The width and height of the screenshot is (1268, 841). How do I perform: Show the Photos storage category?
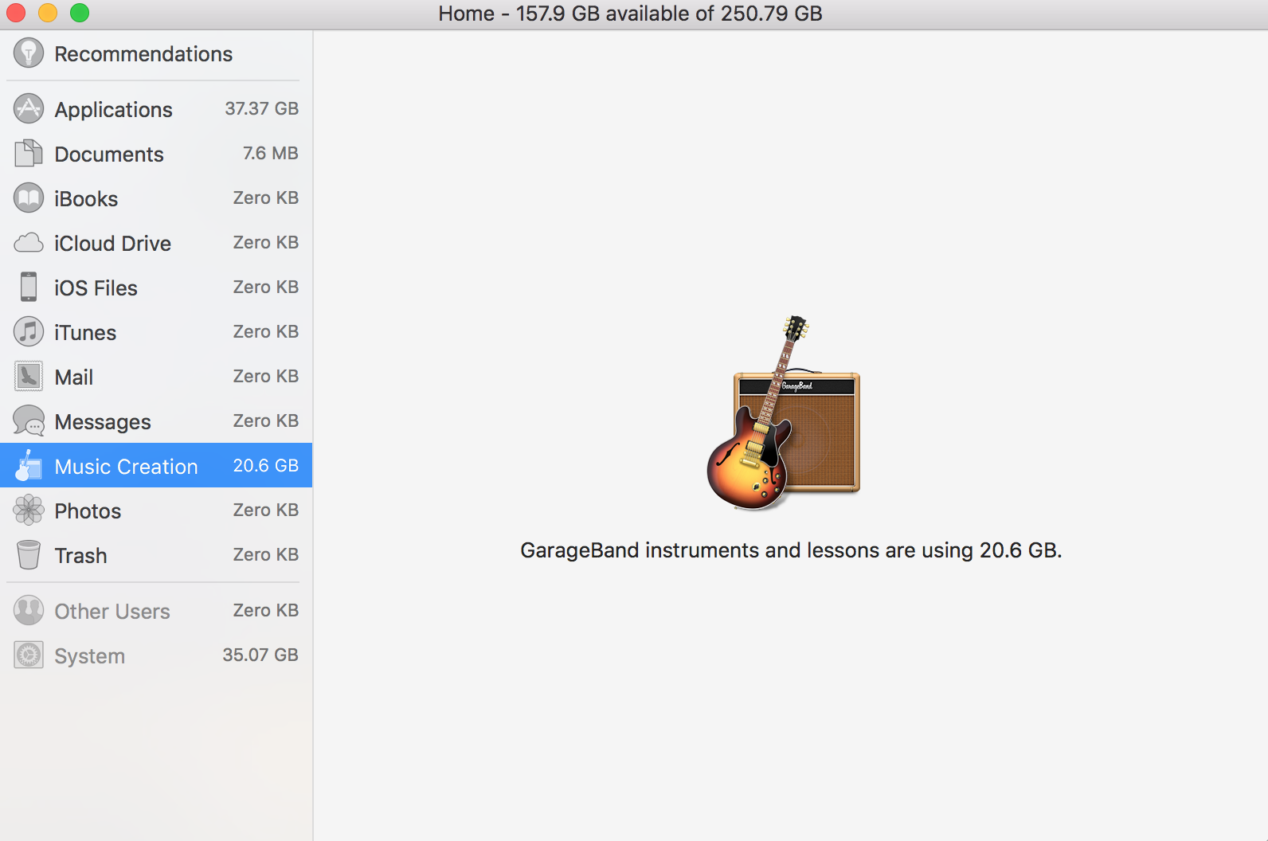click(x=156, y=510)
